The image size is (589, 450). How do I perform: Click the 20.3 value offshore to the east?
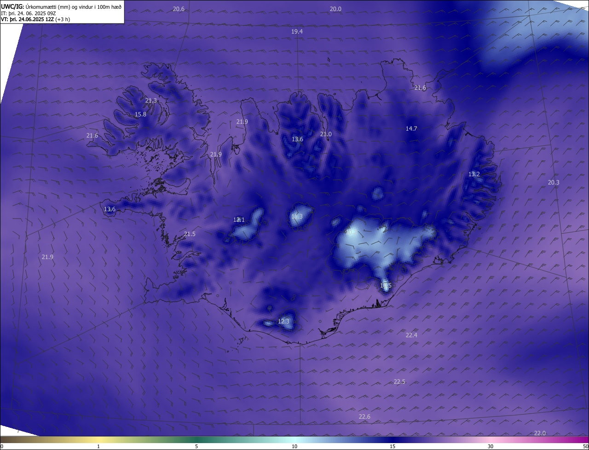(x=554, y=183)
